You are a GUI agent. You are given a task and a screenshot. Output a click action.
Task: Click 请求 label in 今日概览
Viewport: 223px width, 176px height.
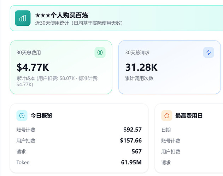pos(21,152)
